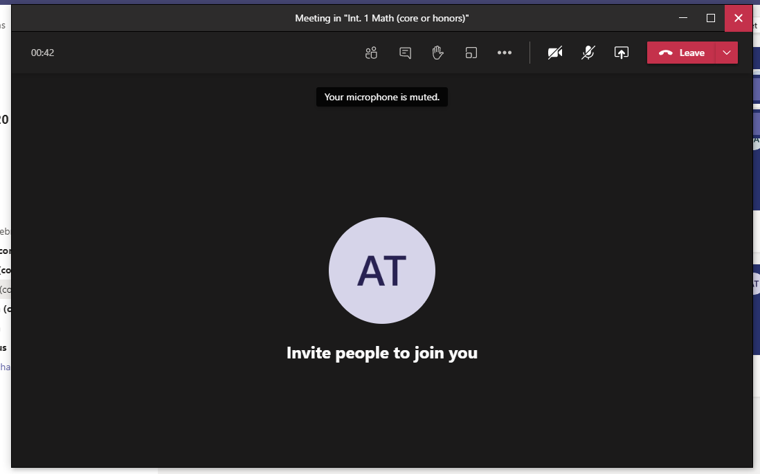The width and height of the screenshot is (760, 474).
Task: Open breakout rooms from the toolbar
Action: tap(471, 53)
